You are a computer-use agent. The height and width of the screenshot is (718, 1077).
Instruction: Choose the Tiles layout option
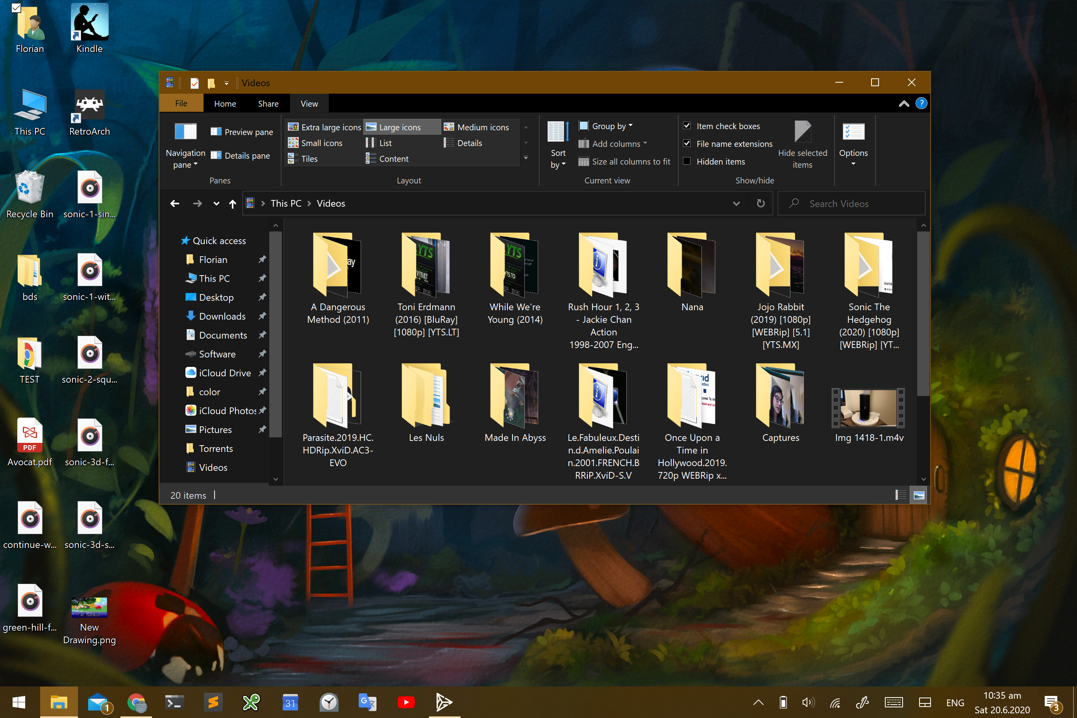(303, 159)
